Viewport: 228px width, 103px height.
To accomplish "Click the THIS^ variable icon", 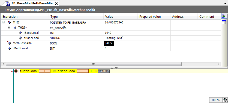I will point(15,28).
